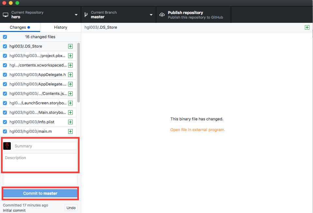The width and height of the screenshot is (313, 213).
Task: Toggle the select-all checkbox for 16 changed files
Action: point(5,37)
